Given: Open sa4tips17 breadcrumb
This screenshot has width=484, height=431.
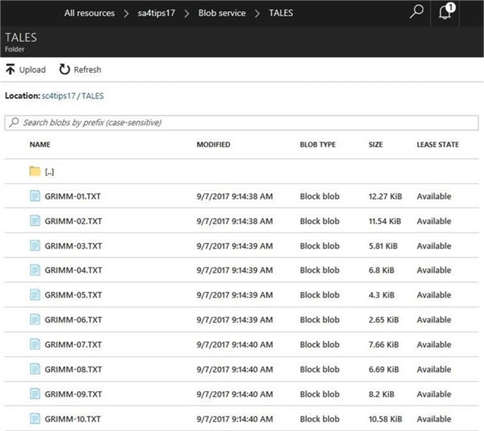Looking at the screenshot, I should [x=156, y=13].
